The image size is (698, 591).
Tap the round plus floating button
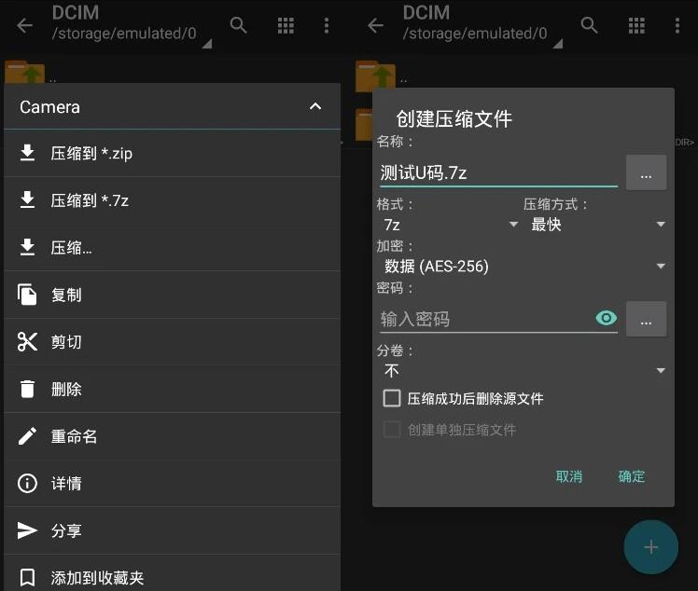tap(650, 547)
